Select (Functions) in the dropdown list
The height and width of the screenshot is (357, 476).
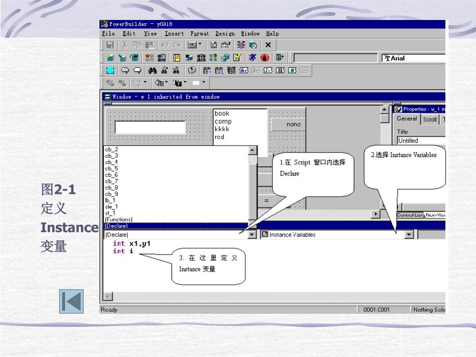point(176,219)
